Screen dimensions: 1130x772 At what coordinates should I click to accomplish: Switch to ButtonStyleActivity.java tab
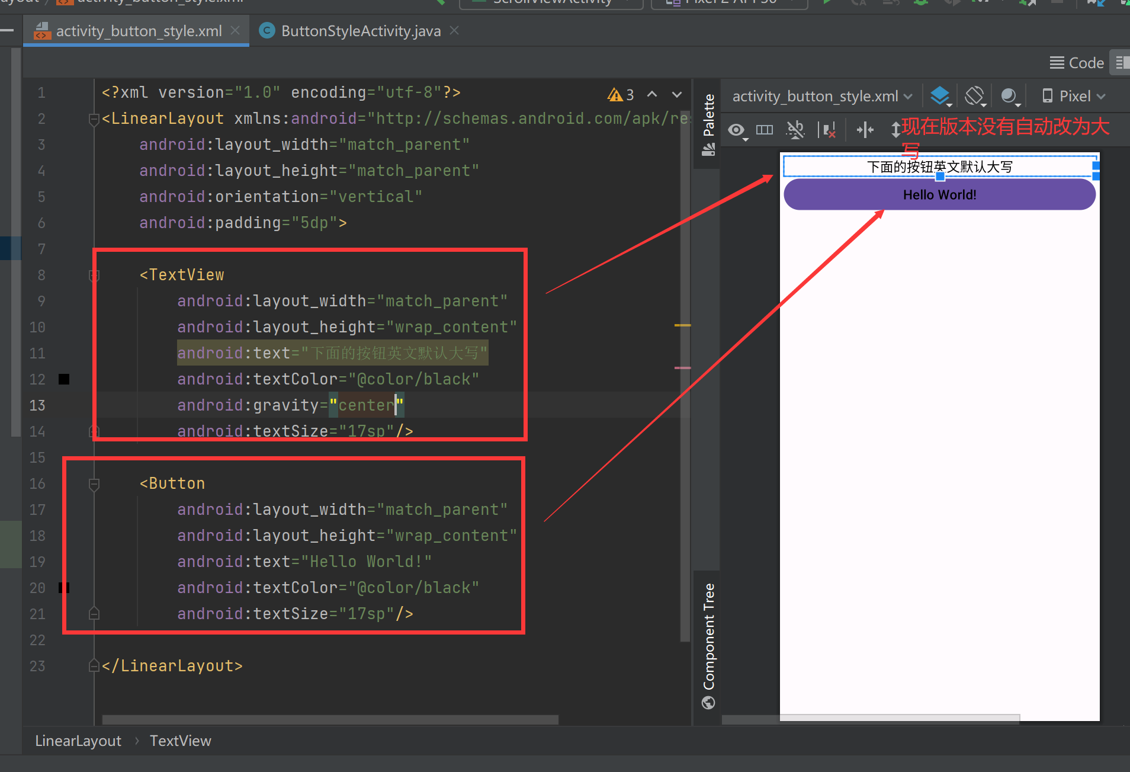pyautogui.click(x=360, y=31)
